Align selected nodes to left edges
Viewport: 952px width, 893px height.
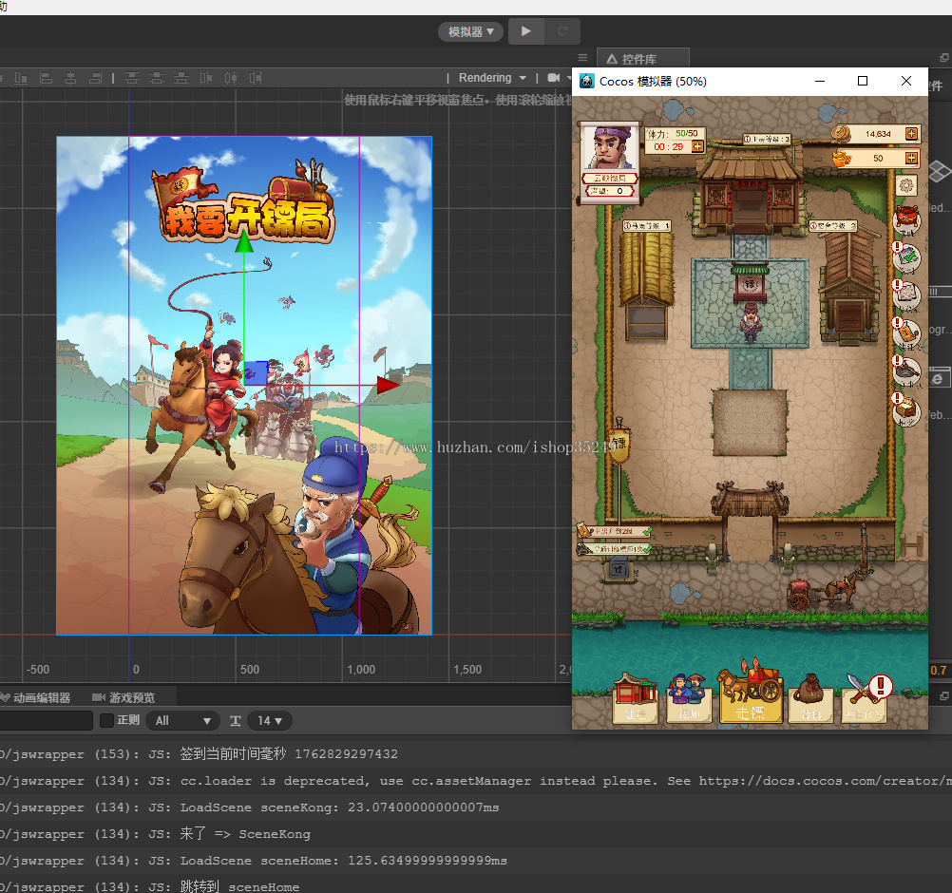[46, 78]
